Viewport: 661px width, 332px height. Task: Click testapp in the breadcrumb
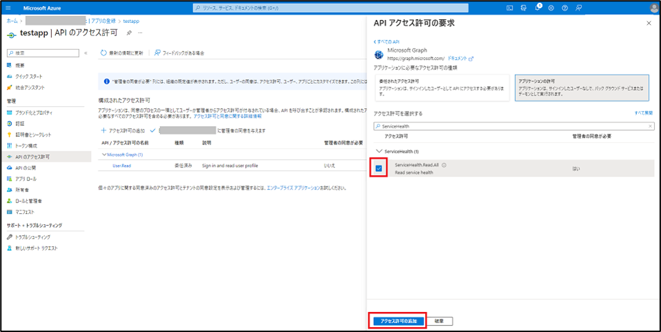click(131, 20)
